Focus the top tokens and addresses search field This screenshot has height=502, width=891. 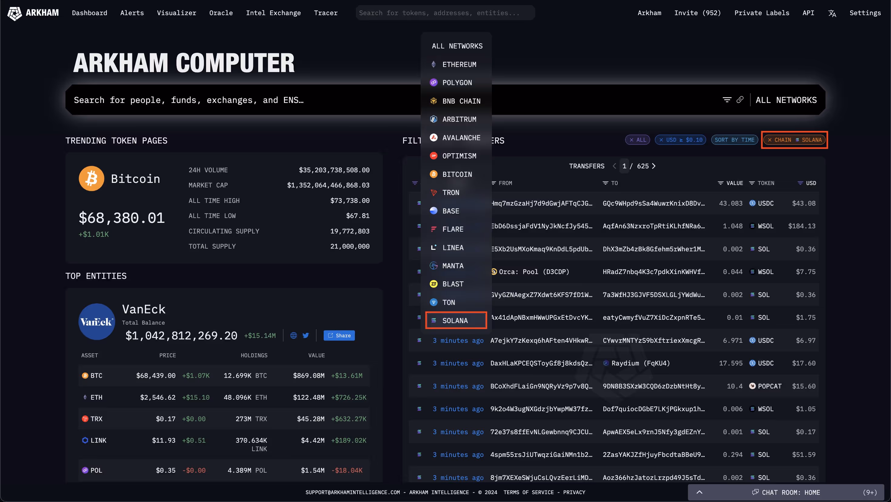(445, 13)
